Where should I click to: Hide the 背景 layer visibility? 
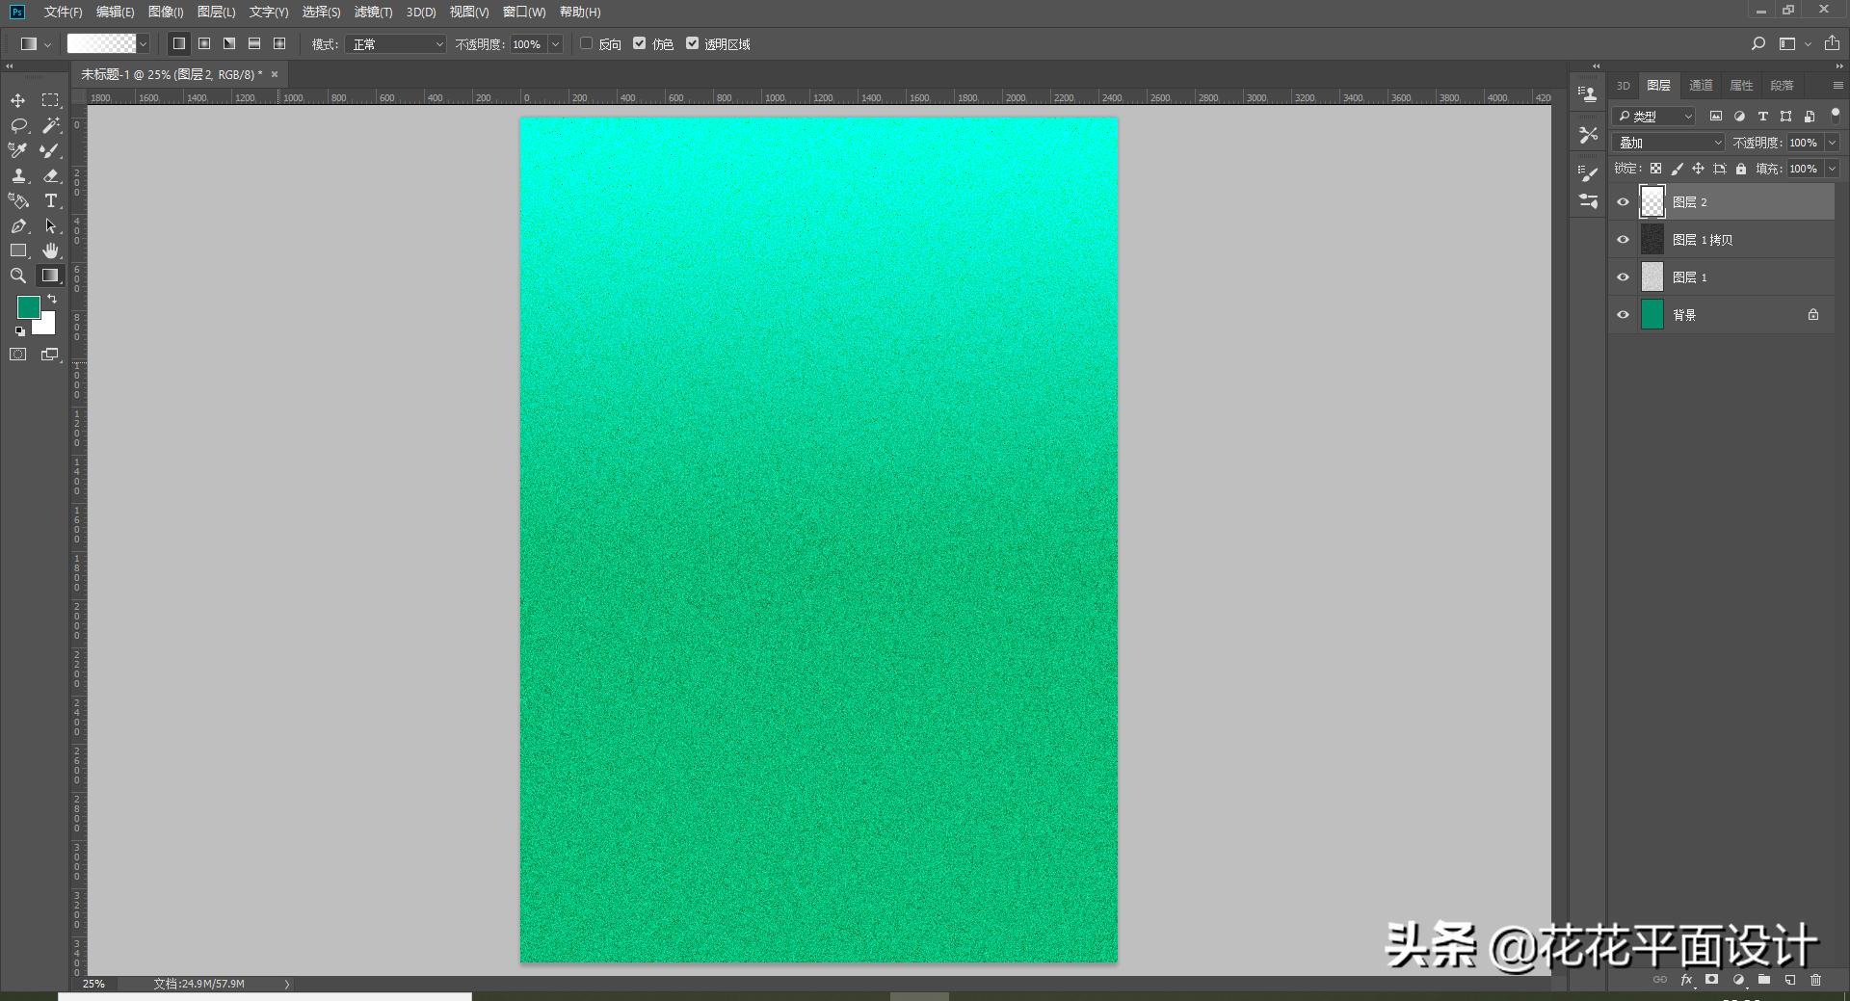point(1623,315)
